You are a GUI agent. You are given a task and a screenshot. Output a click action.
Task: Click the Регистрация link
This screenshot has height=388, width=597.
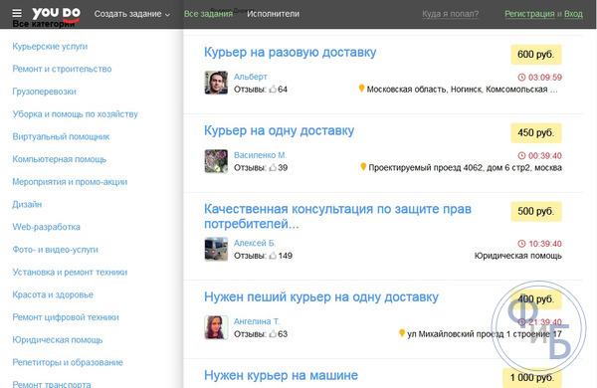(x=529, y=14)
